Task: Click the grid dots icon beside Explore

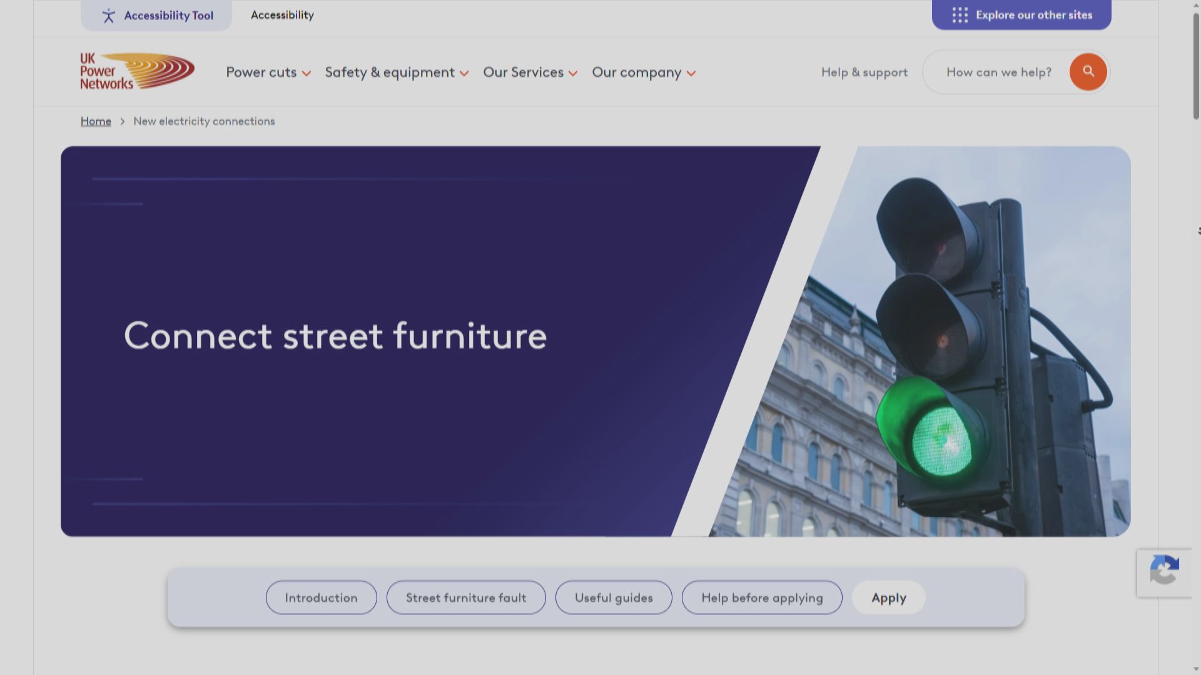Action: 960,15
